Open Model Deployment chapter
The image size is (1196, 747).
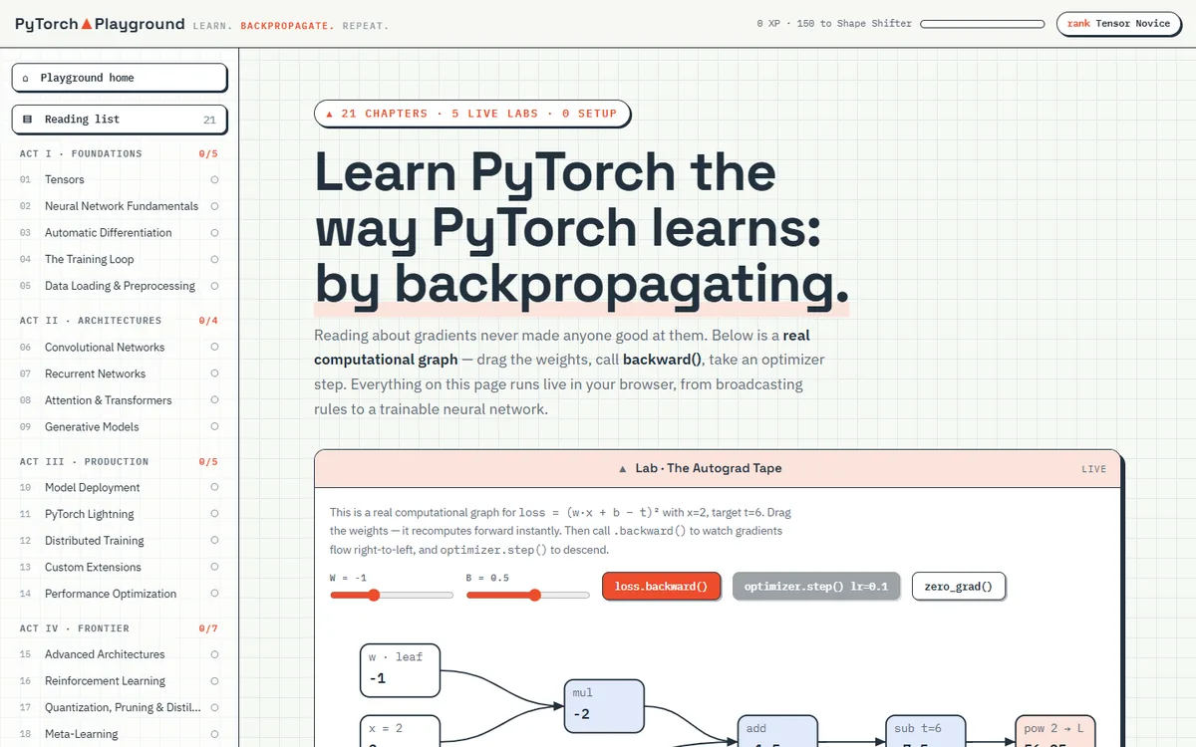pyautogui.click(x=119, y=488)
